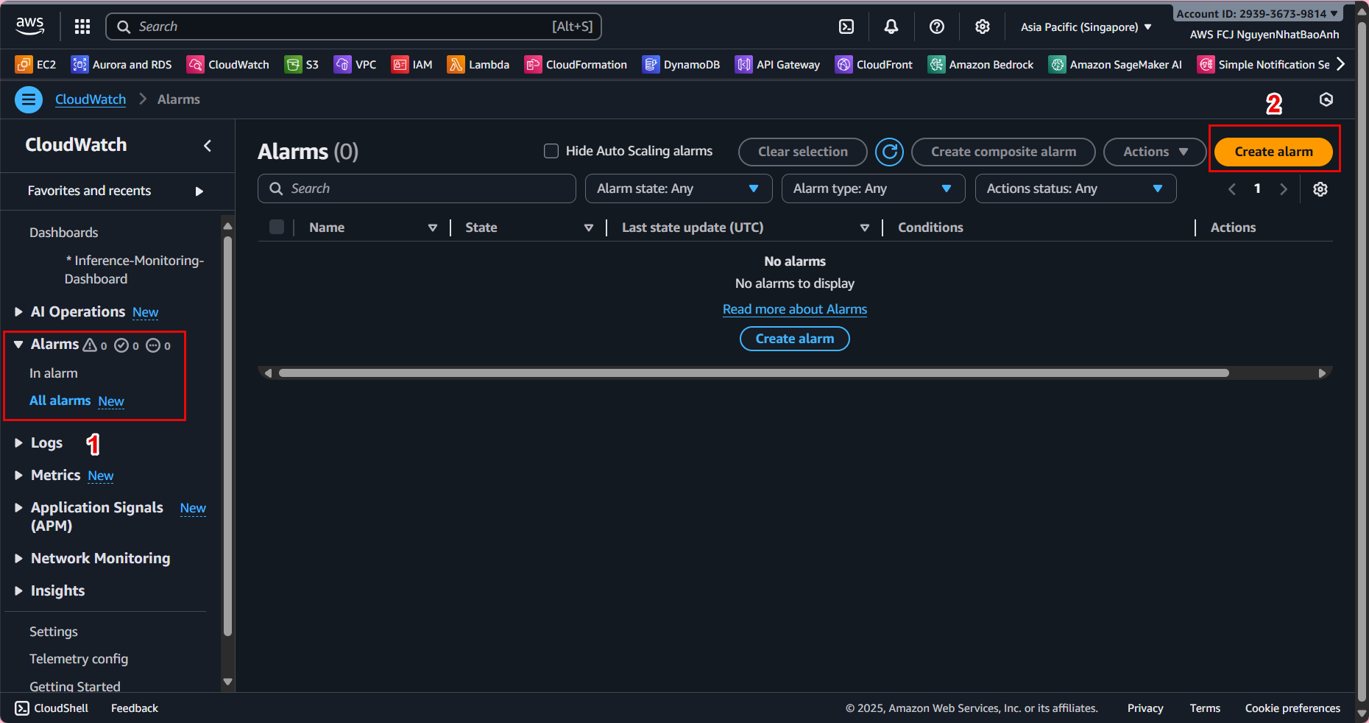The image size is (1369, 723).
Task: Change region from Asia Pacific (Singapore)
Action: [1086, 27]
